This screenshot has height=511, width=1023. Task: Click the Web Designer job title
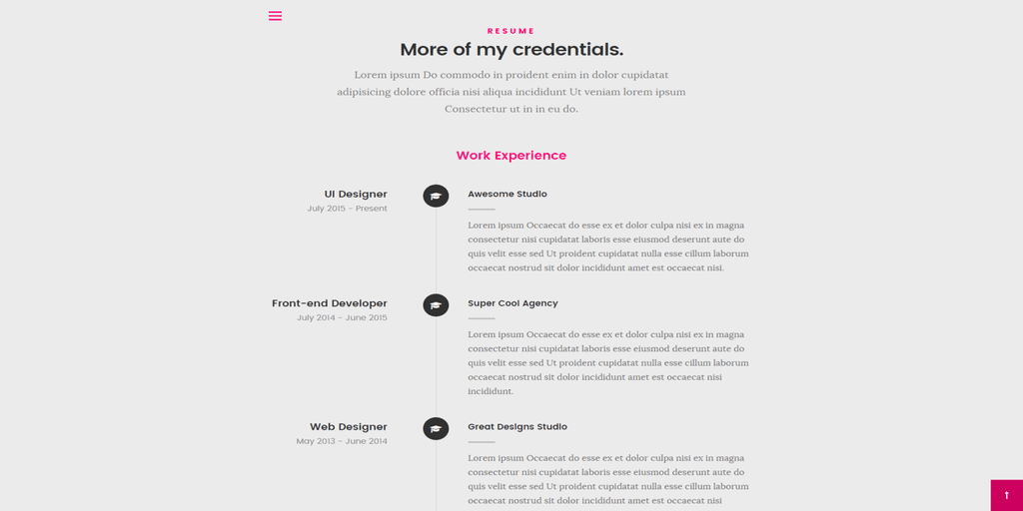pos(349,427)
